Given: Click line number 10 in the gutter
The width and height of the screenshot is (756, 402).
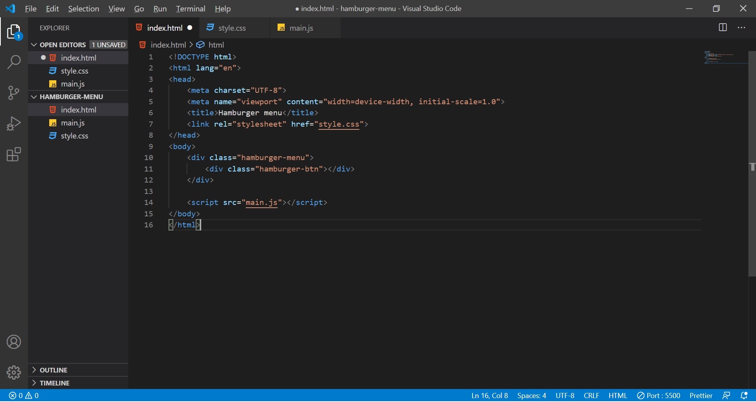Looking at the screenshot, I should click(x=148, y=158).
